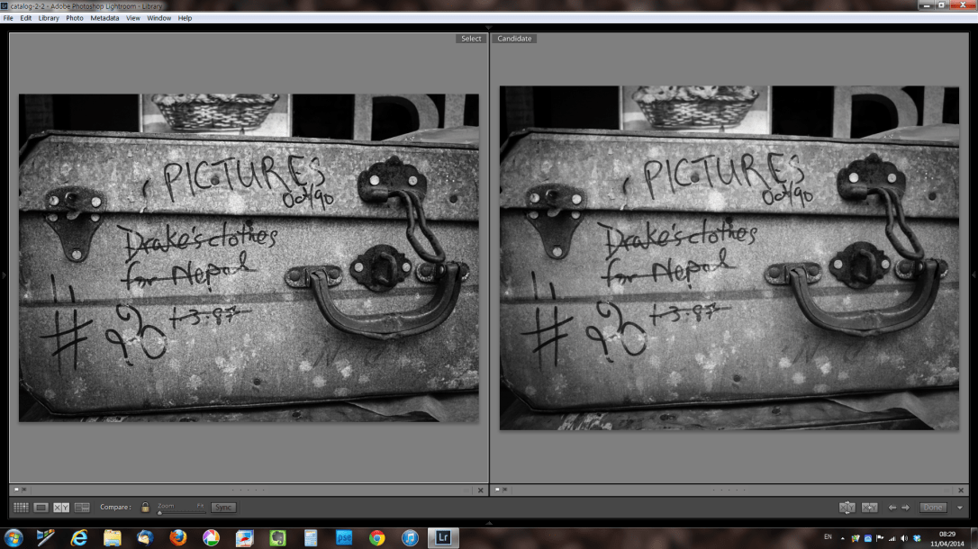Toggle the zoom lock padlock

click(x=144, y=506)
